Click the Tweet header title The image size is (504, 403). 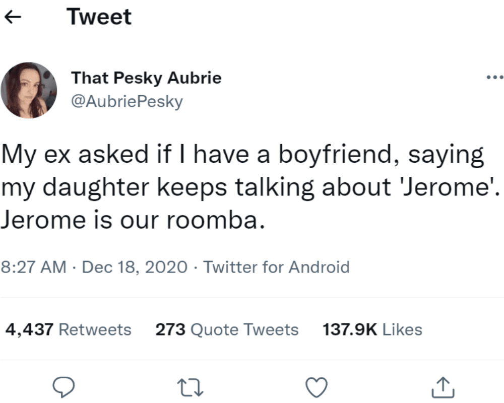pyautogui.click(x=99, y=17)
